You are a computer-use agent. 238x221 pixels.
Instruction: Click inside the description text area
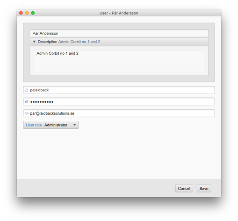tap(119, 60)
